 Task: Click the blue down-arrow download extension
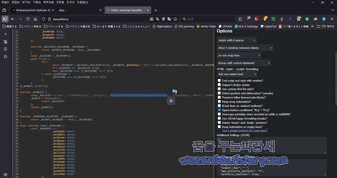point(290,19)
